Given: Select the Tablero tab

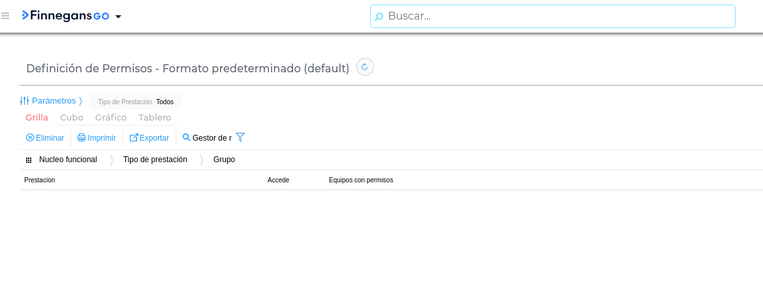Looking at the screenshot, I should pyautogui.click(x=155, y=118).
